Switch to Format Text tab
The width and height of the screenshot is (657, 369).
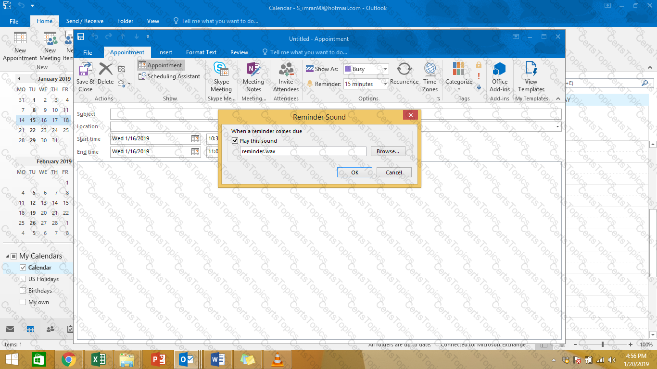[x=201, y=52]
